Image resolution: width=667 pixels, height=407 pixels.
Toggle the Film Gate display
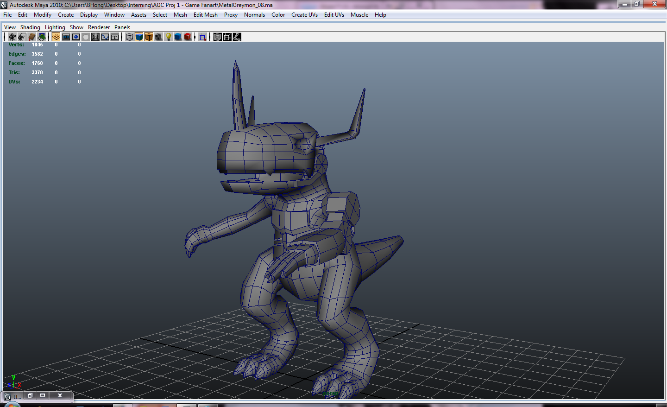tap(66, 37)
